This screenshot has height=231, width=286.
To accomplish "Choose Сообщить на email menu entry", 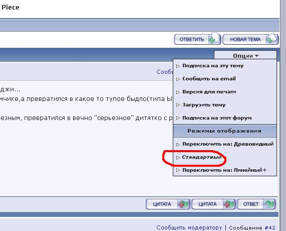I will 209,79.
